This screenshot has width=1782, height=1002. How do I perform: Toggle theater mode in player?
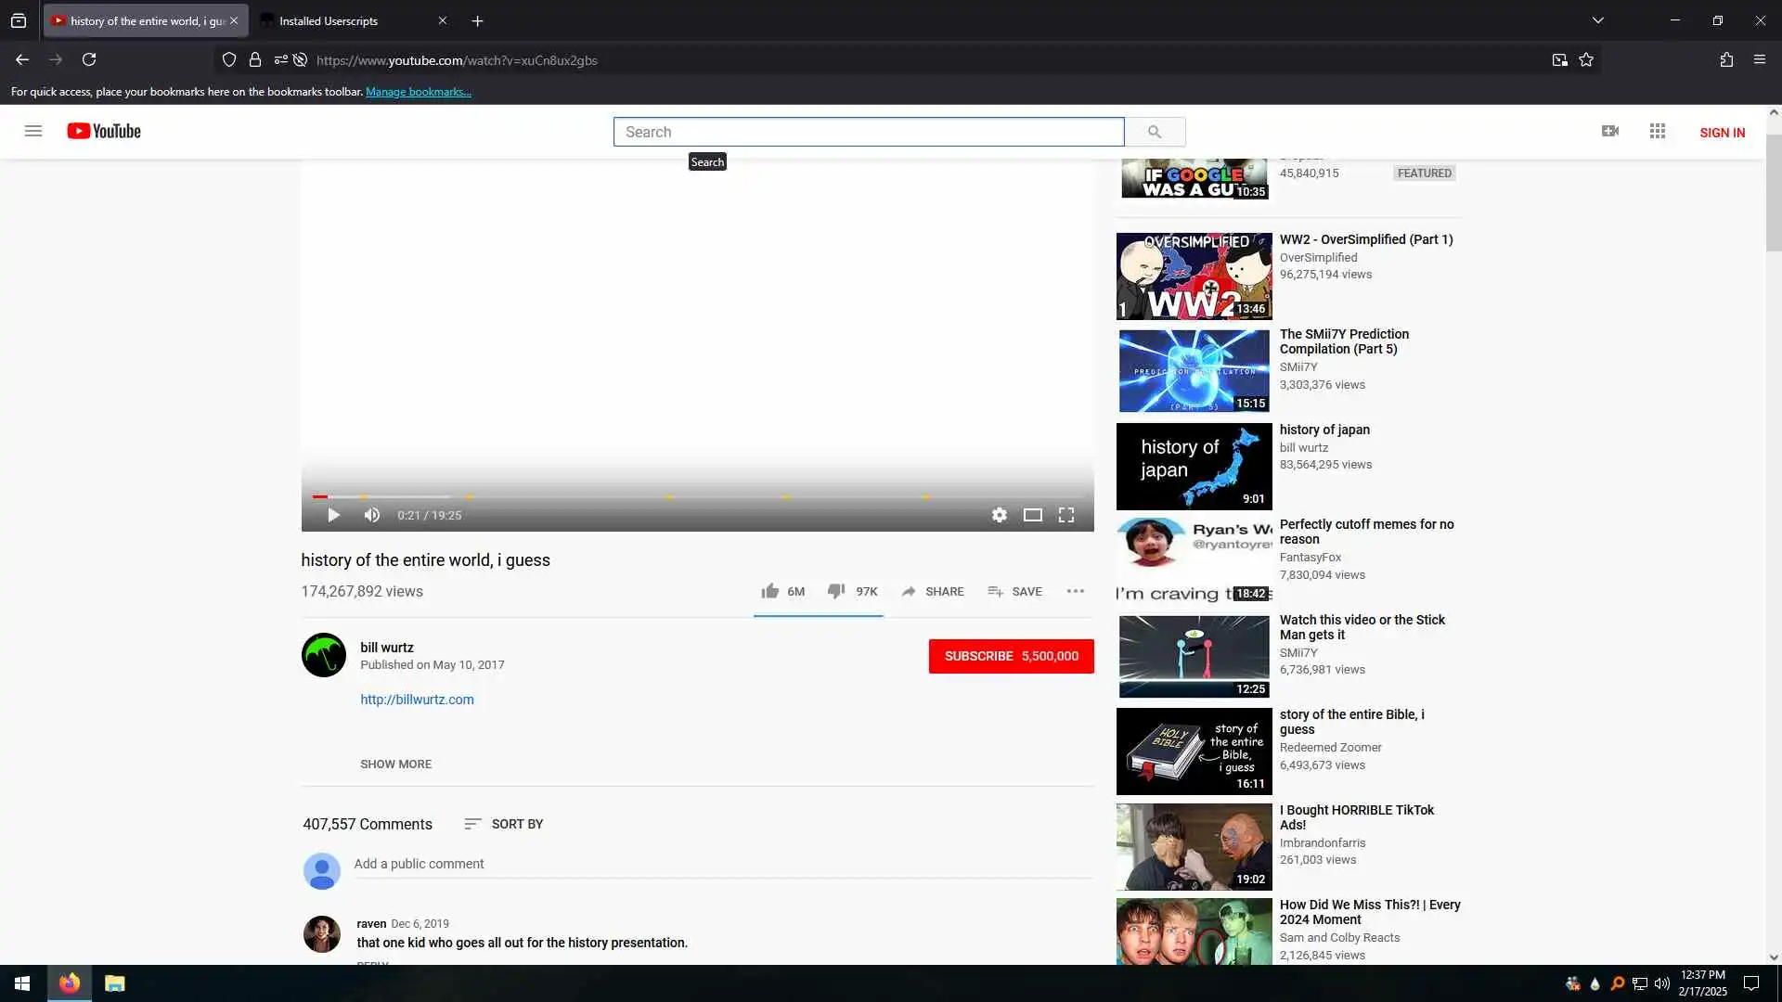tap(1032, 515)
